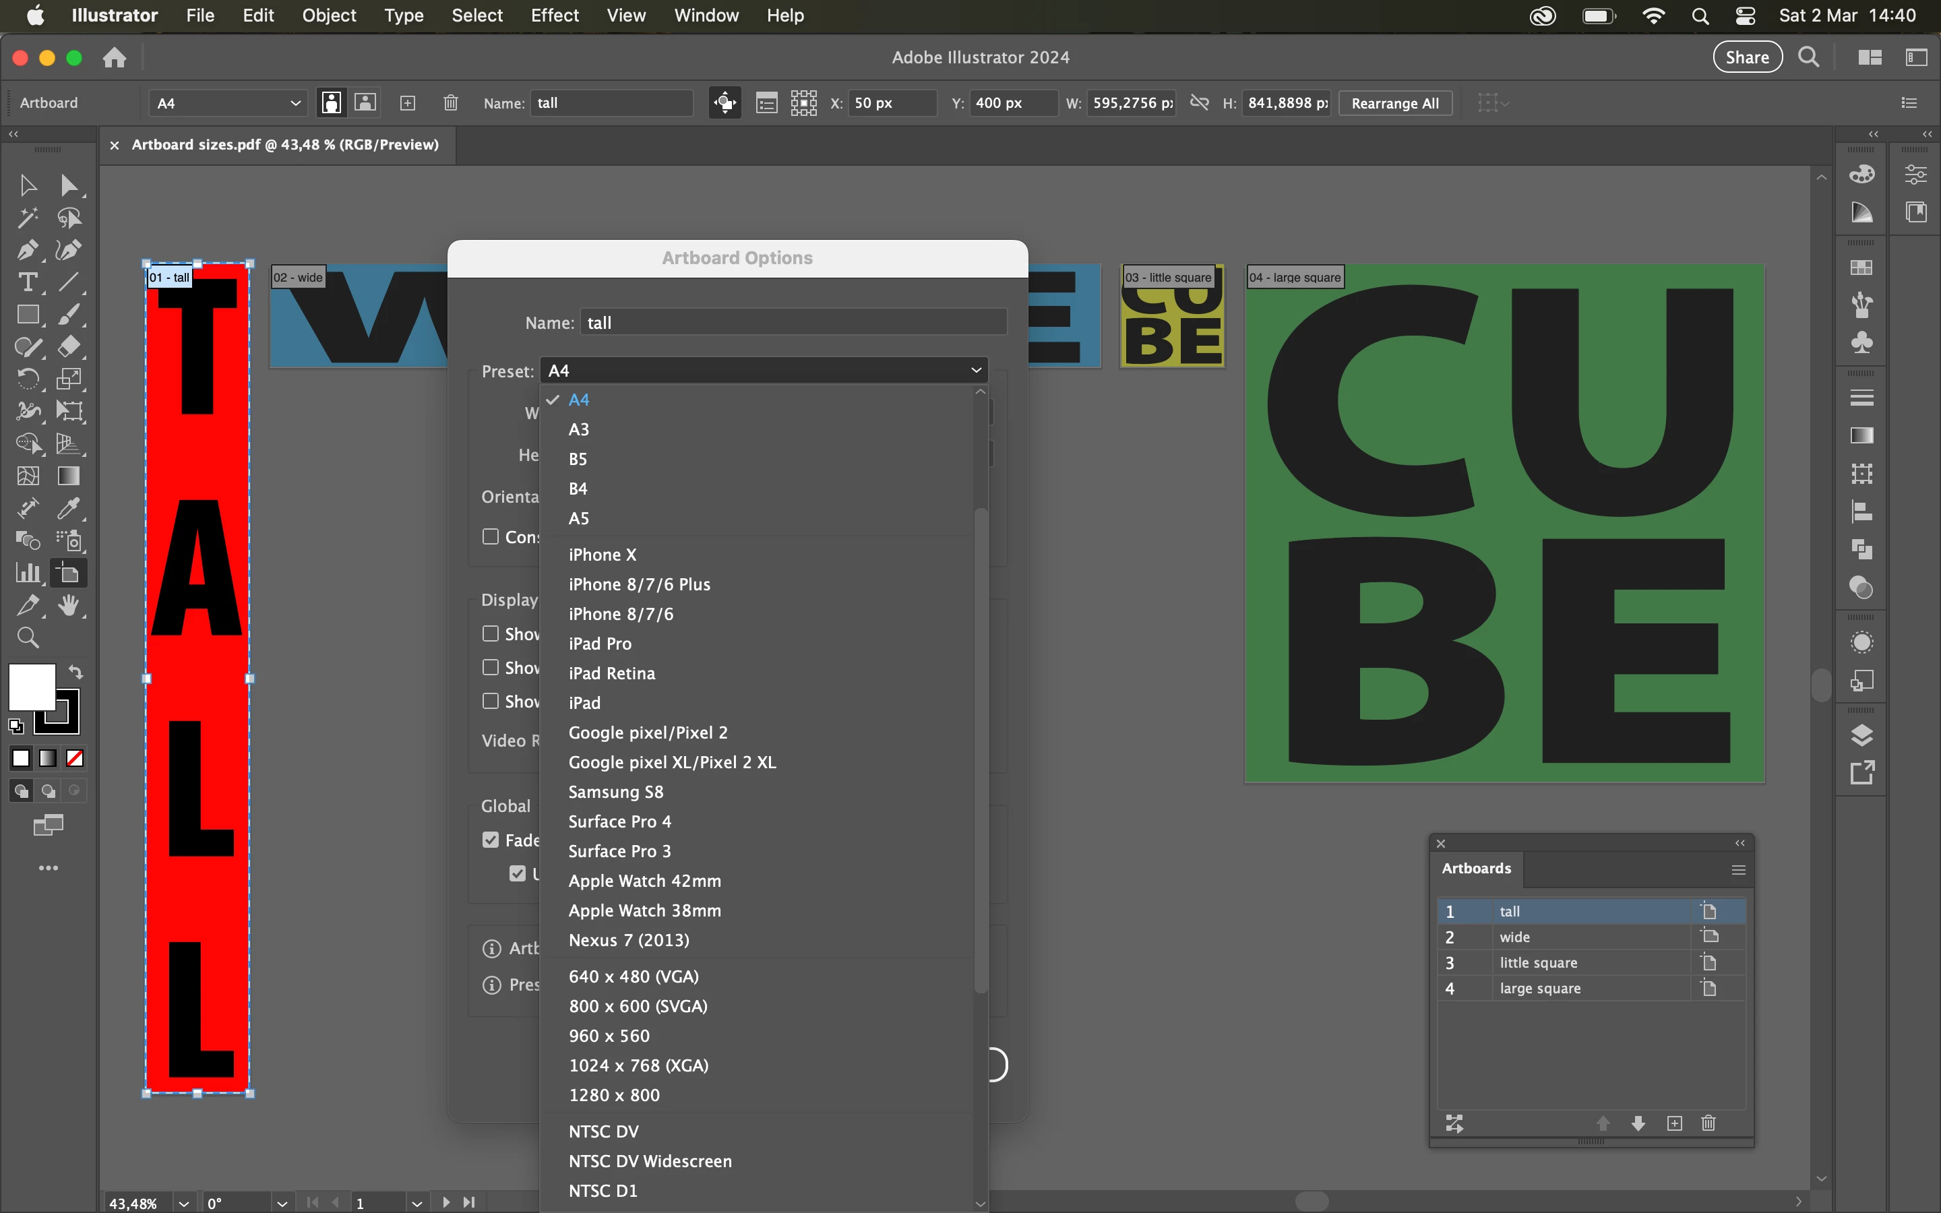Select the Pen tool
The image size is (1941, 1213).
click(26, 250)
